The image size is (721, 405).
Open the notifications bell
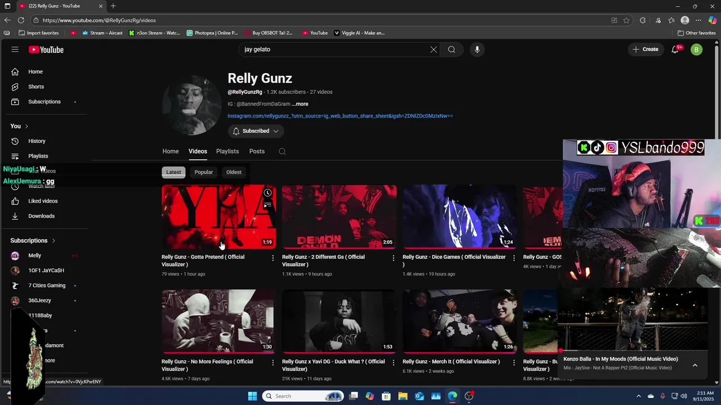[x=675, y=49]
